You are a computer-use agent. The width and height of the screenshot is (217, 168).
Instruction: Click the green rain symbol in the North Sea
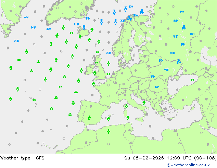click(x=108, y=63)
